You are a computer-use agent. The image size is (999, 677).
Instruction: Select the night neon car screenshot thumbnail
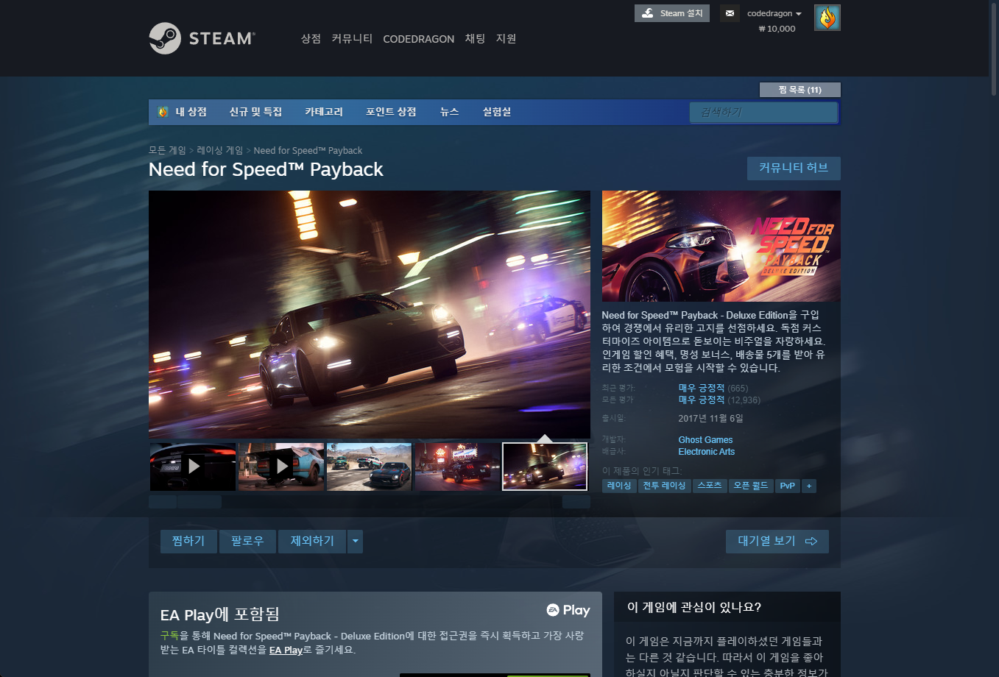[x=458, y=467]
